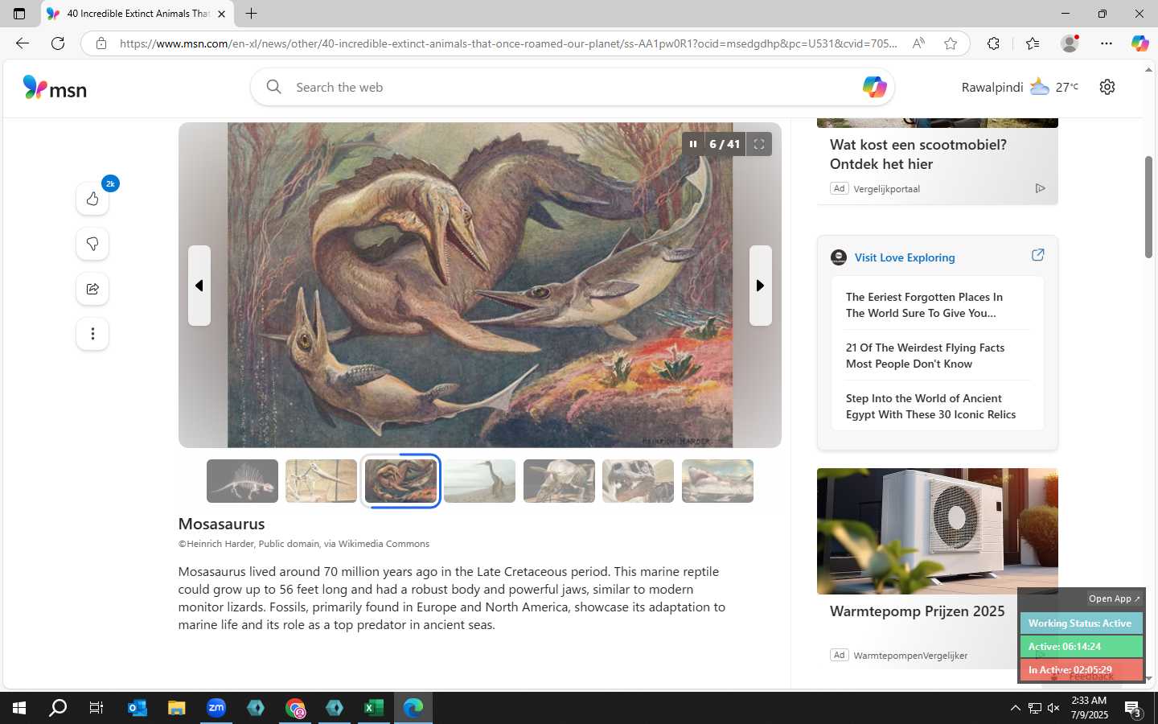Open Zoom from taskbar
The height and width of the screenshot is (724, 1158).
216,708
